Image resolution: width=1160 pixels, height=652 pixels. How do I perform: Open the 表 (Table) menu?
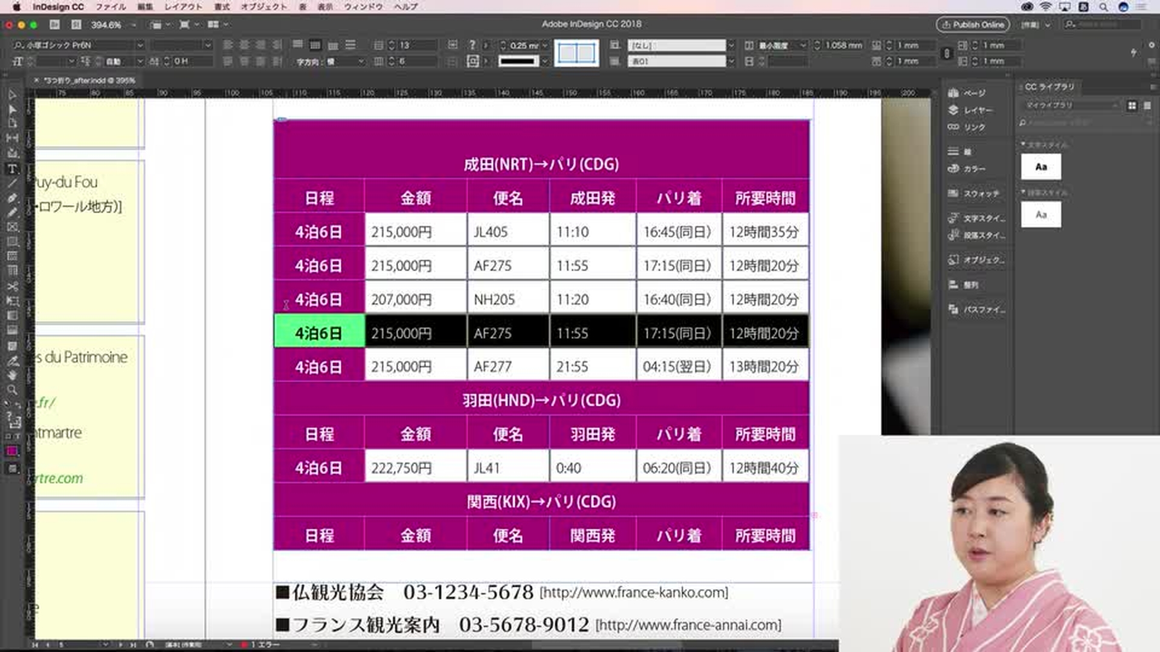302,7
